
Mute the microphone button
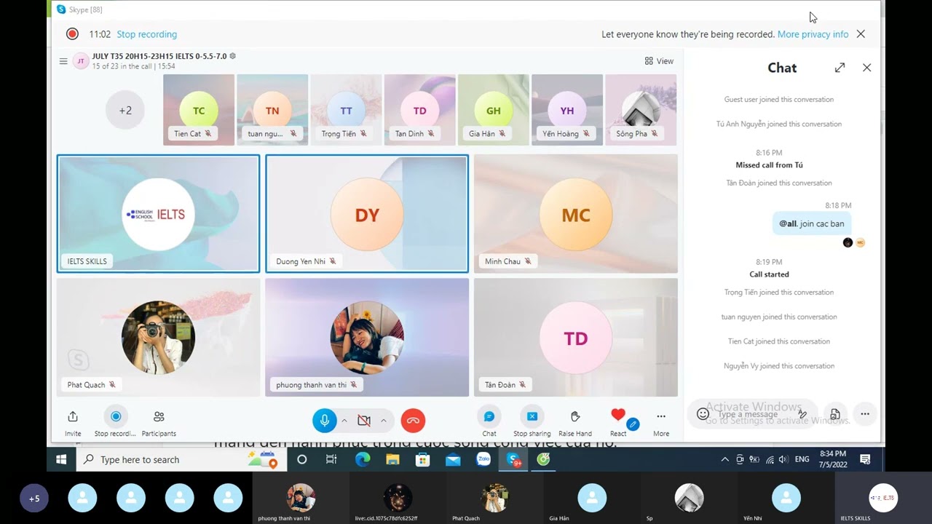[325, 421]
